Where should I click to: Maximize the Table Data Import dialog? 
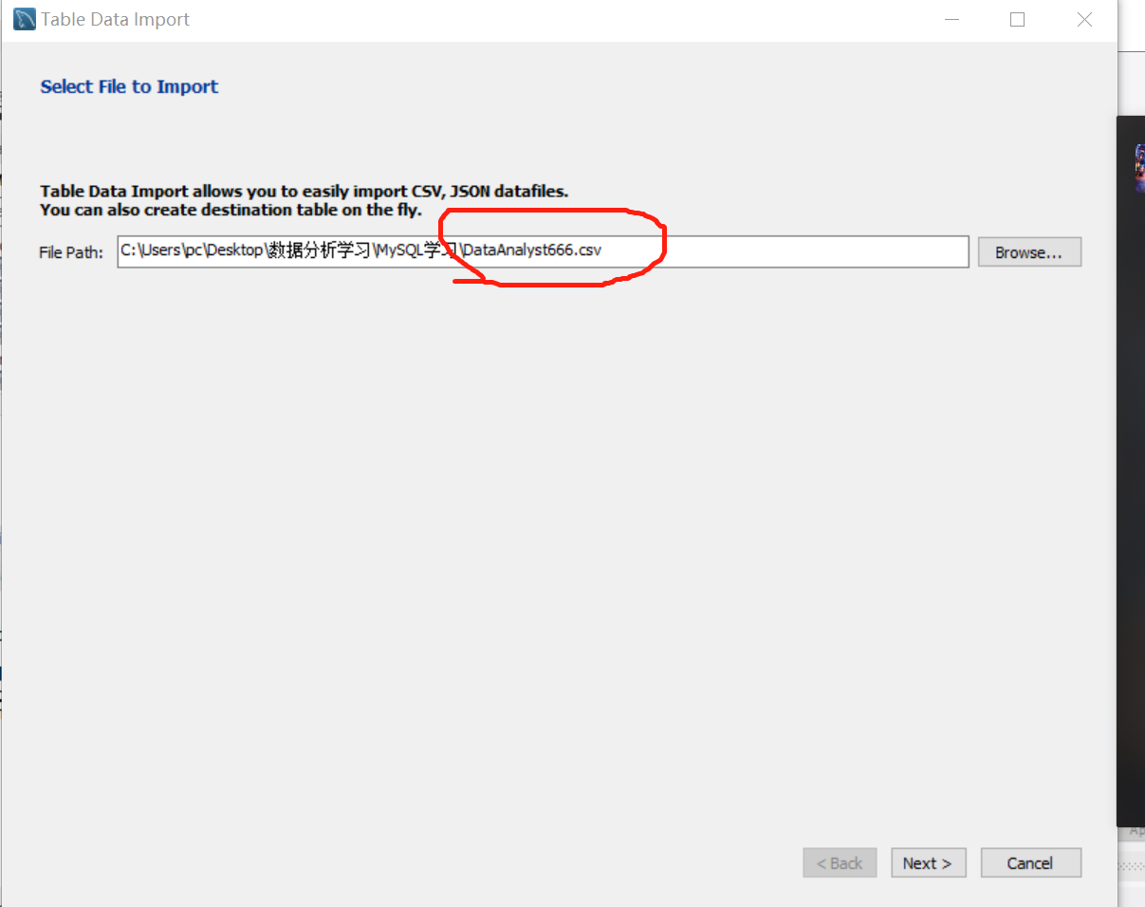1017,19
